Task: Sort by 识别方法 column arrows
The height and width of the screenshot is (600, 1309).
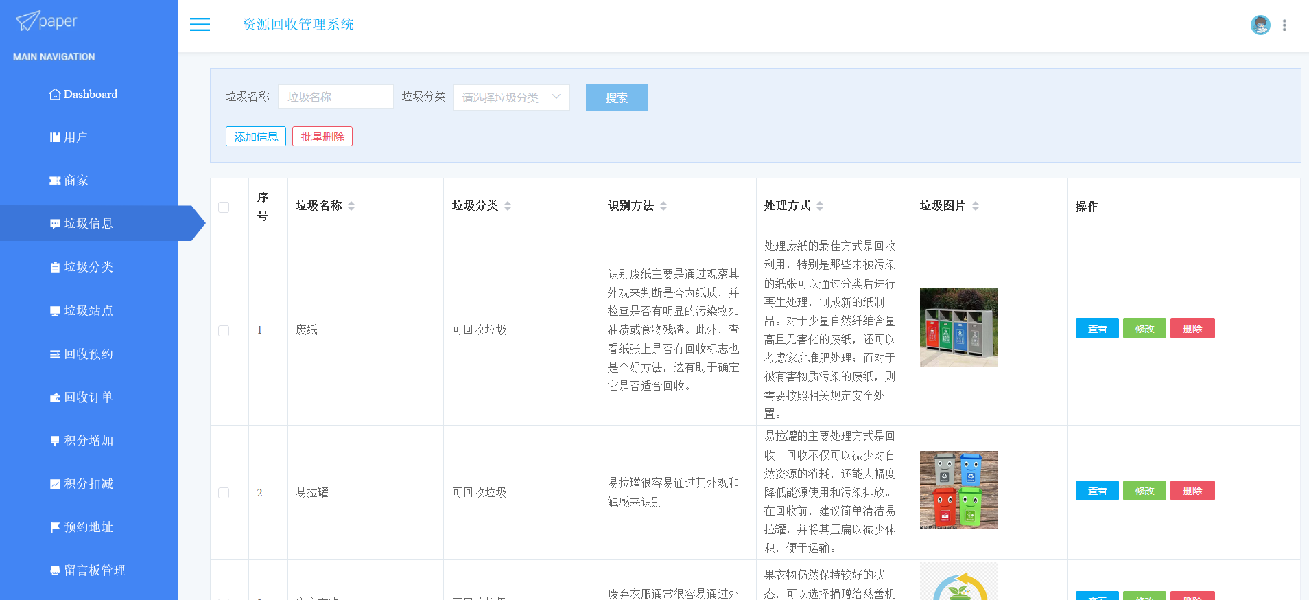Action: tap(663, 206)
